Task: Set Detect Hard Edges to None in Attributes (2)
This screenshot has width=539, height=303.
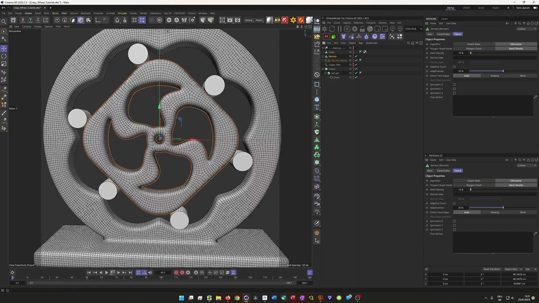Action: click(523, 212)
